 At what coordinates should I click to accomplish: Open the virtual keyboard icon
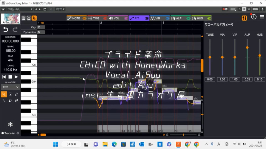[x=255, y=9]
